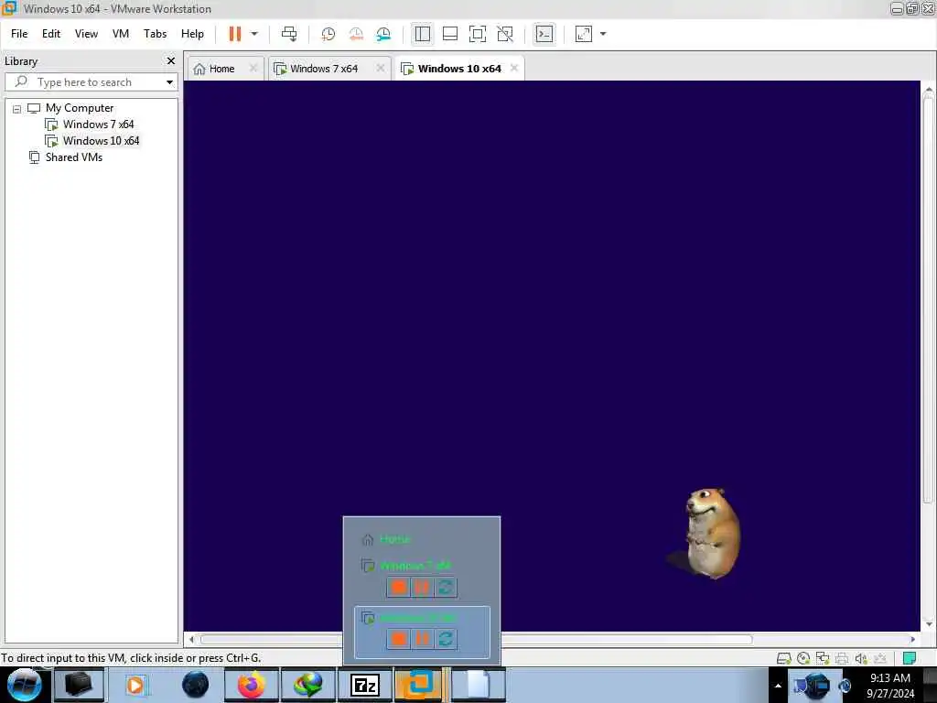Close the Windows 7 x64 tab
Image resolution: width=937 pixels, height=703 pixels.
[x=381, y=68]
